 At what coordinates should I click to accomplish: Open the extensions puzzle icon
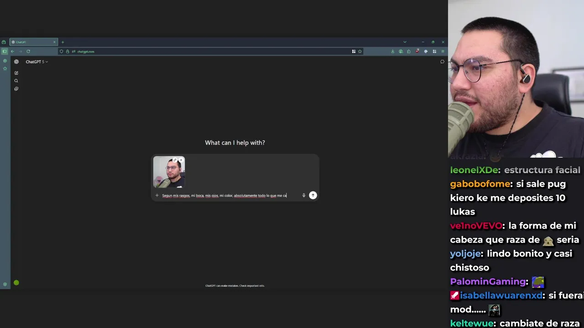click(x=408, y=51)
